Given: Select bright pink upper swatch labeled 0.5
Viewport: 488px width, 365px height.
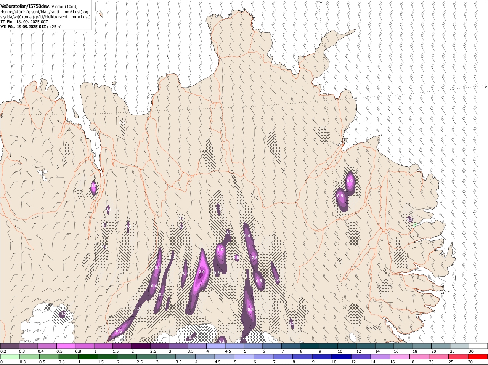Looking at the screenshot, I should coord(66,346).
